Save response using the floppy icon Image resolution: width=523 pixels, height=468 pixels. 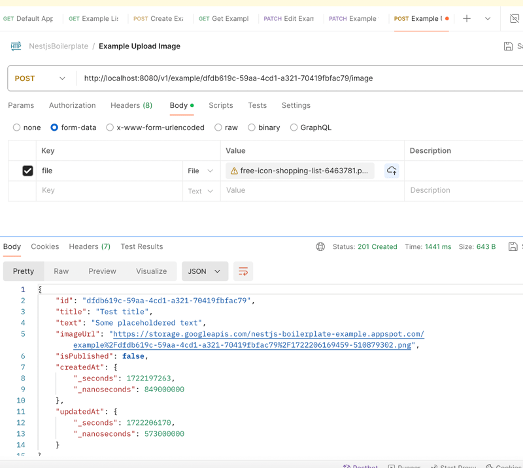point(513,246)
